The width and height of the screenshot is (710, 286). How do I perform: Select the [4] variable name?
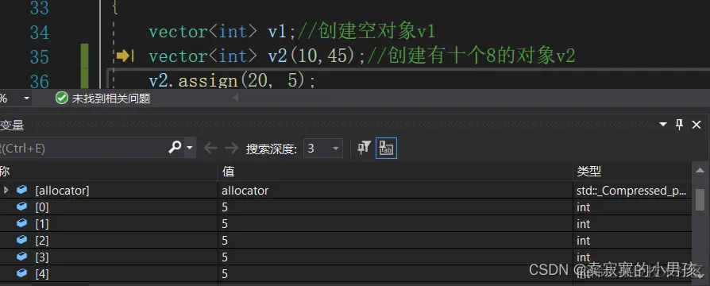coord(41,274)
